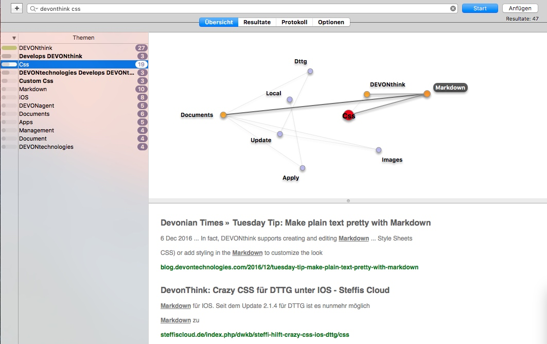Click the orange Markdown node in the graph

click(427, 94)
